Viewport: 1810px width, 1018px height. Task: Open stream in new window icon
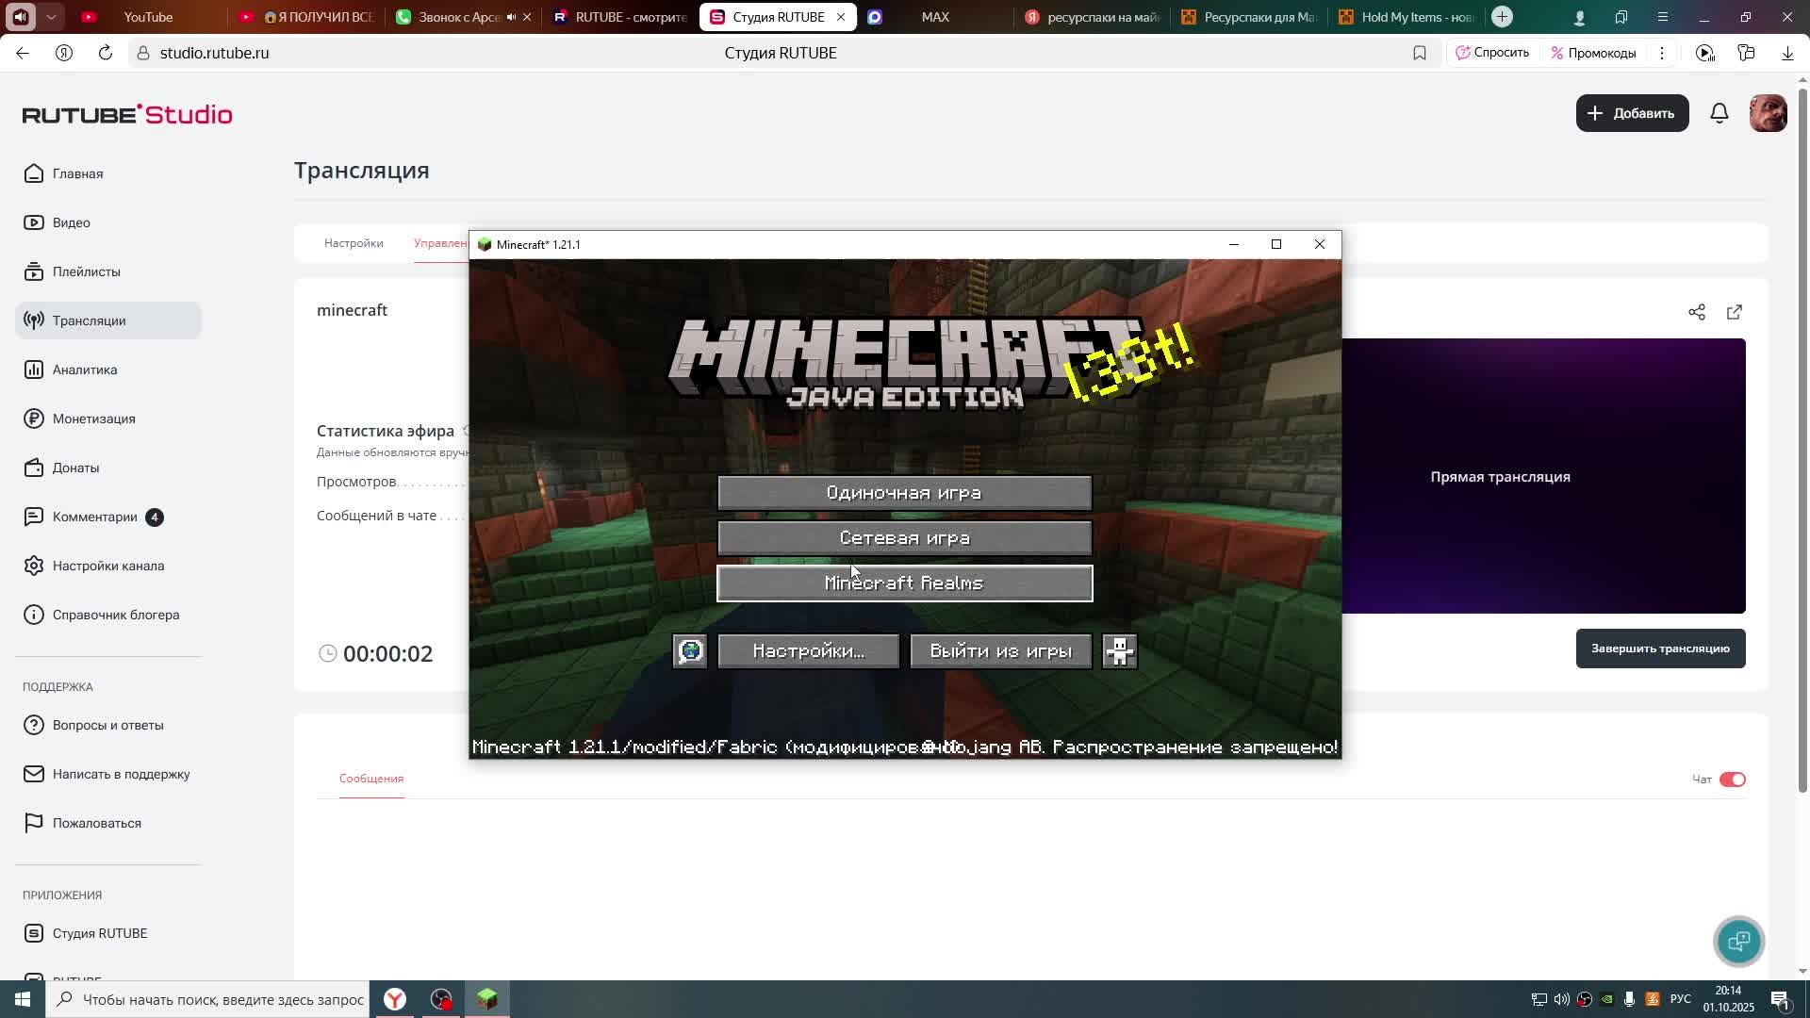click(x=1735, y=312)
